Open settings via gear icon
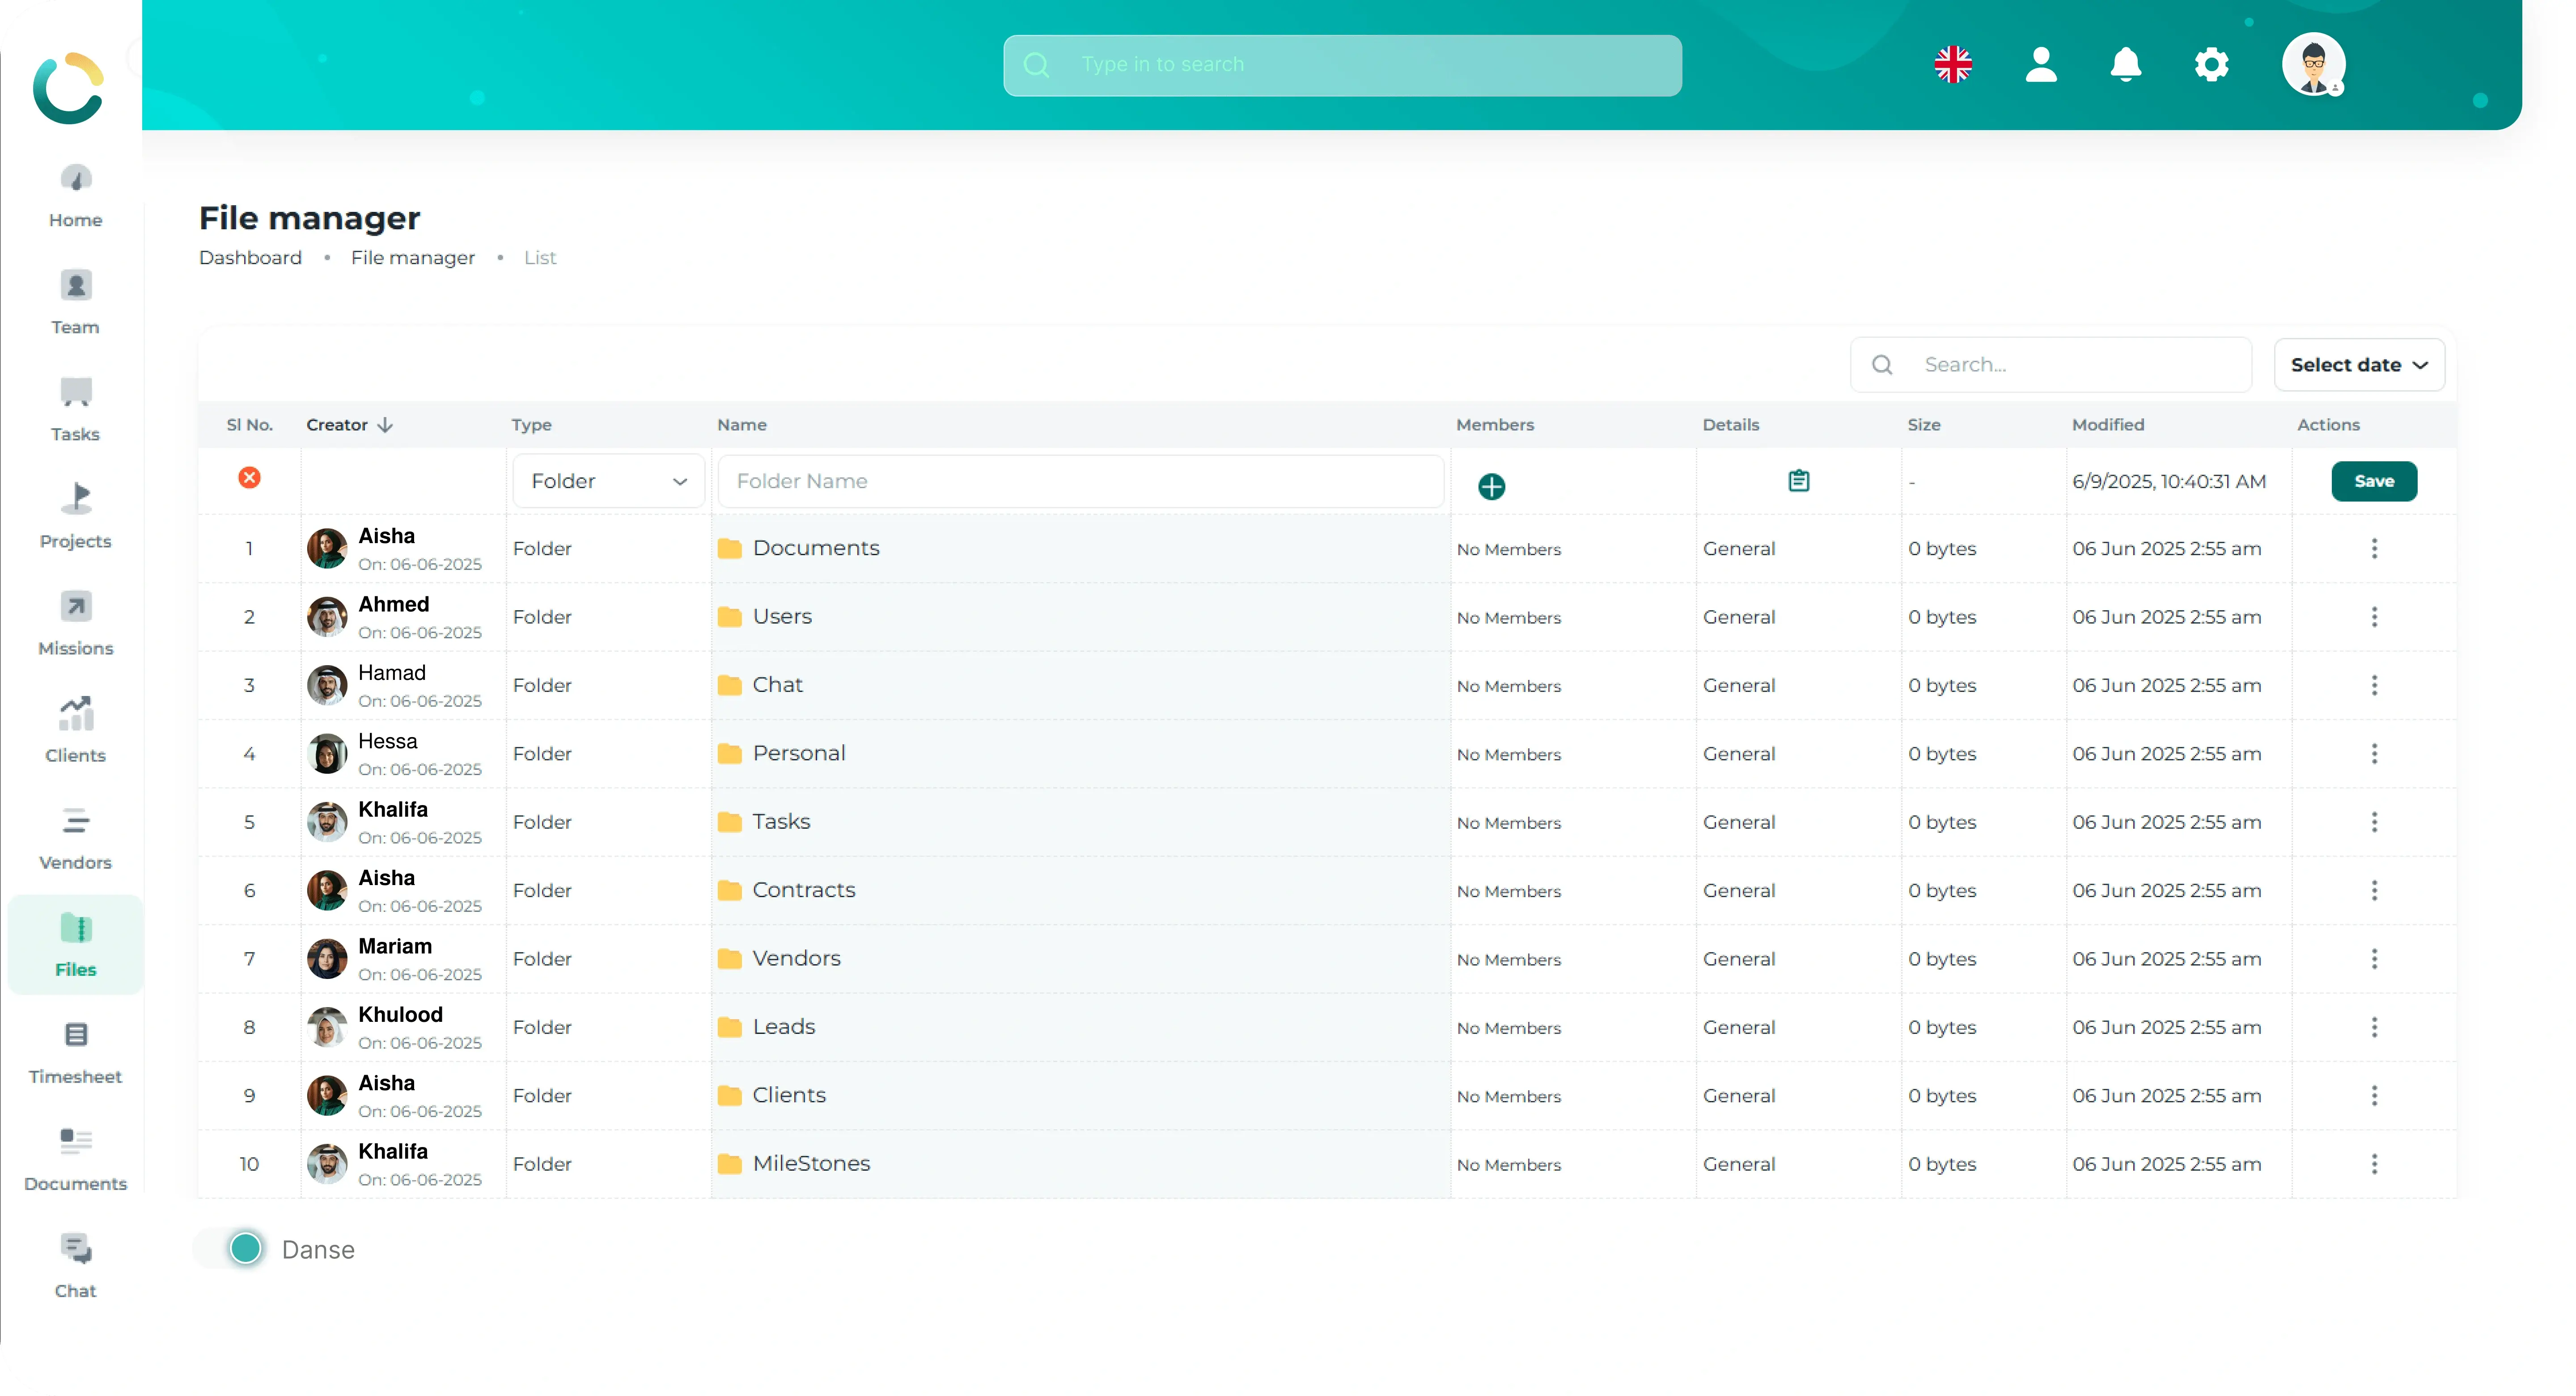This screenshot has width=2576, height=1396. (x=2211, y=65)
